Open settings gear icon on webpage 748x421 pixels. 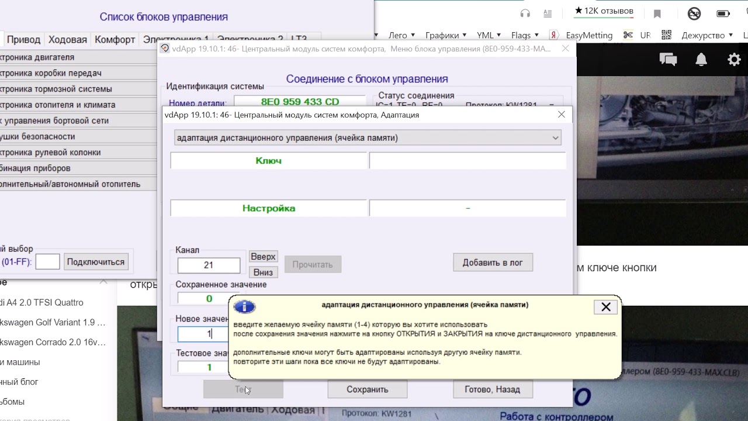(734, 59)
